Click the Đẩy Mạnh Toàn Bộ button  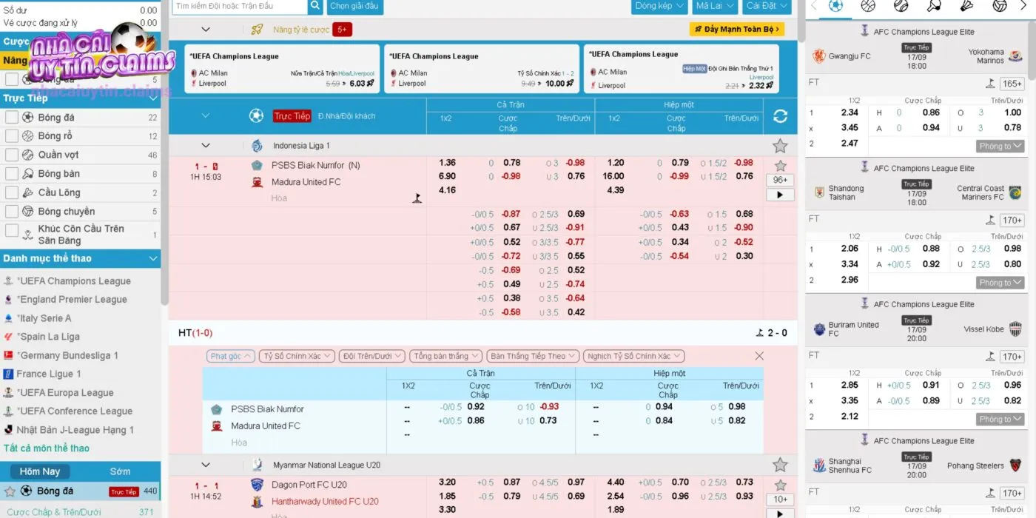coord(736,30)
